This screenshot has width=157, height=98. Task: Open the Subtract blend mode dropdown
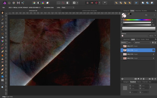click(143, 43)
